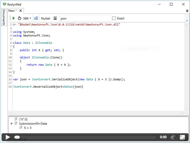This screenshot has width=190, height=143.
Task: Unmute the video with the speaker icon
Action: click(x=173, y=137)
